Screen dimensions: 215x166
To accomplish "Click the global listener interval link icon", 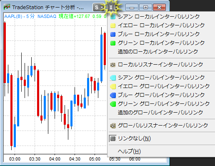I will click(x=113, y=126).
